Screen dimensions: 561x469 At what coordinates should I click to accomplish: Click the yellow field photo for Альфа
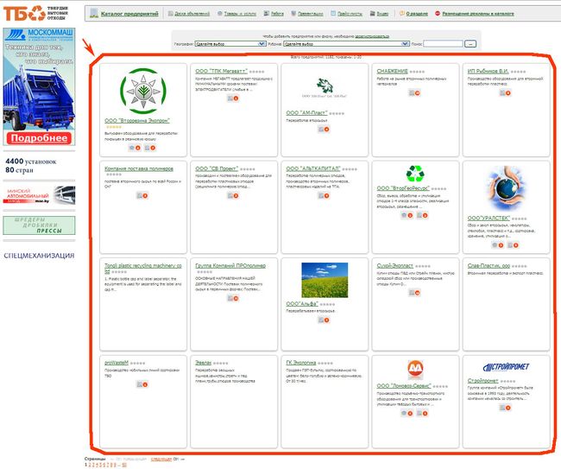pyautogui.click(x=325, y=280)
